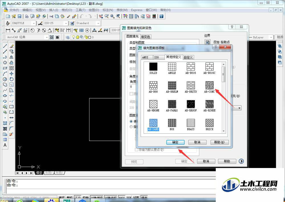This screenshot has height=202, width=285.
Task: Click the QuickCalc calculator icon
Action: click(154, 16)
